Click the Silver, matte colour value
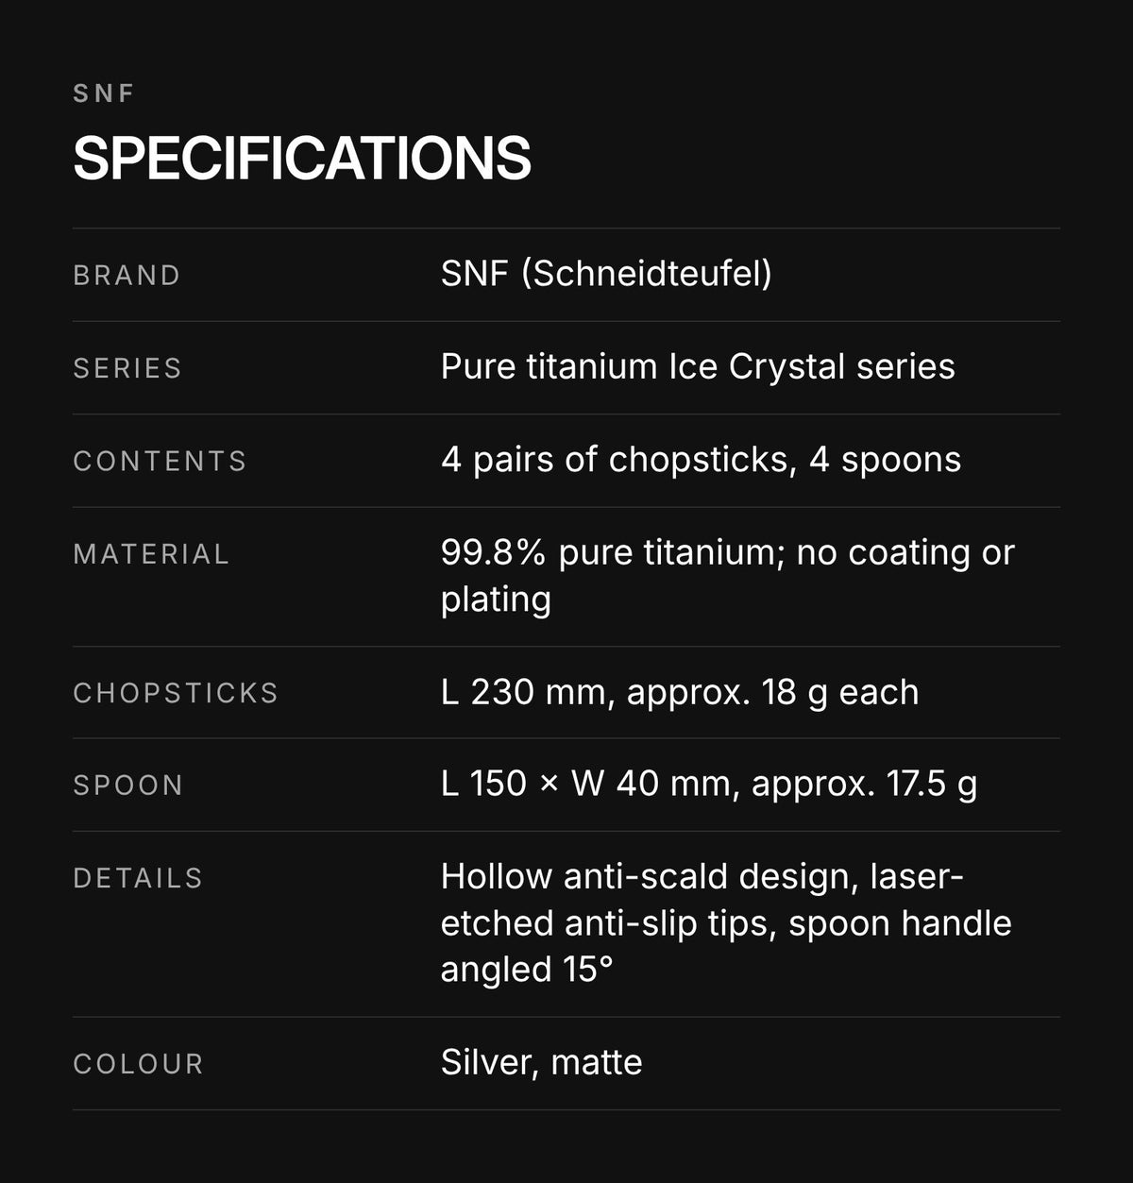Viewport: 1133px width, 1183px height. point(541,1062)
